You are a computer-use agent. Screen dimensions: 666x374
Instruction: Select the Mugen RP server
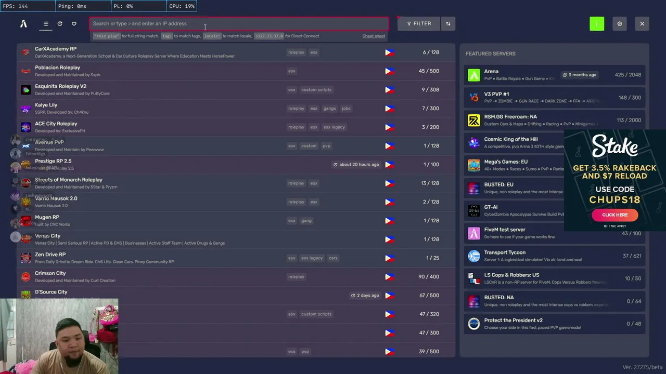[x=236, y=220]
